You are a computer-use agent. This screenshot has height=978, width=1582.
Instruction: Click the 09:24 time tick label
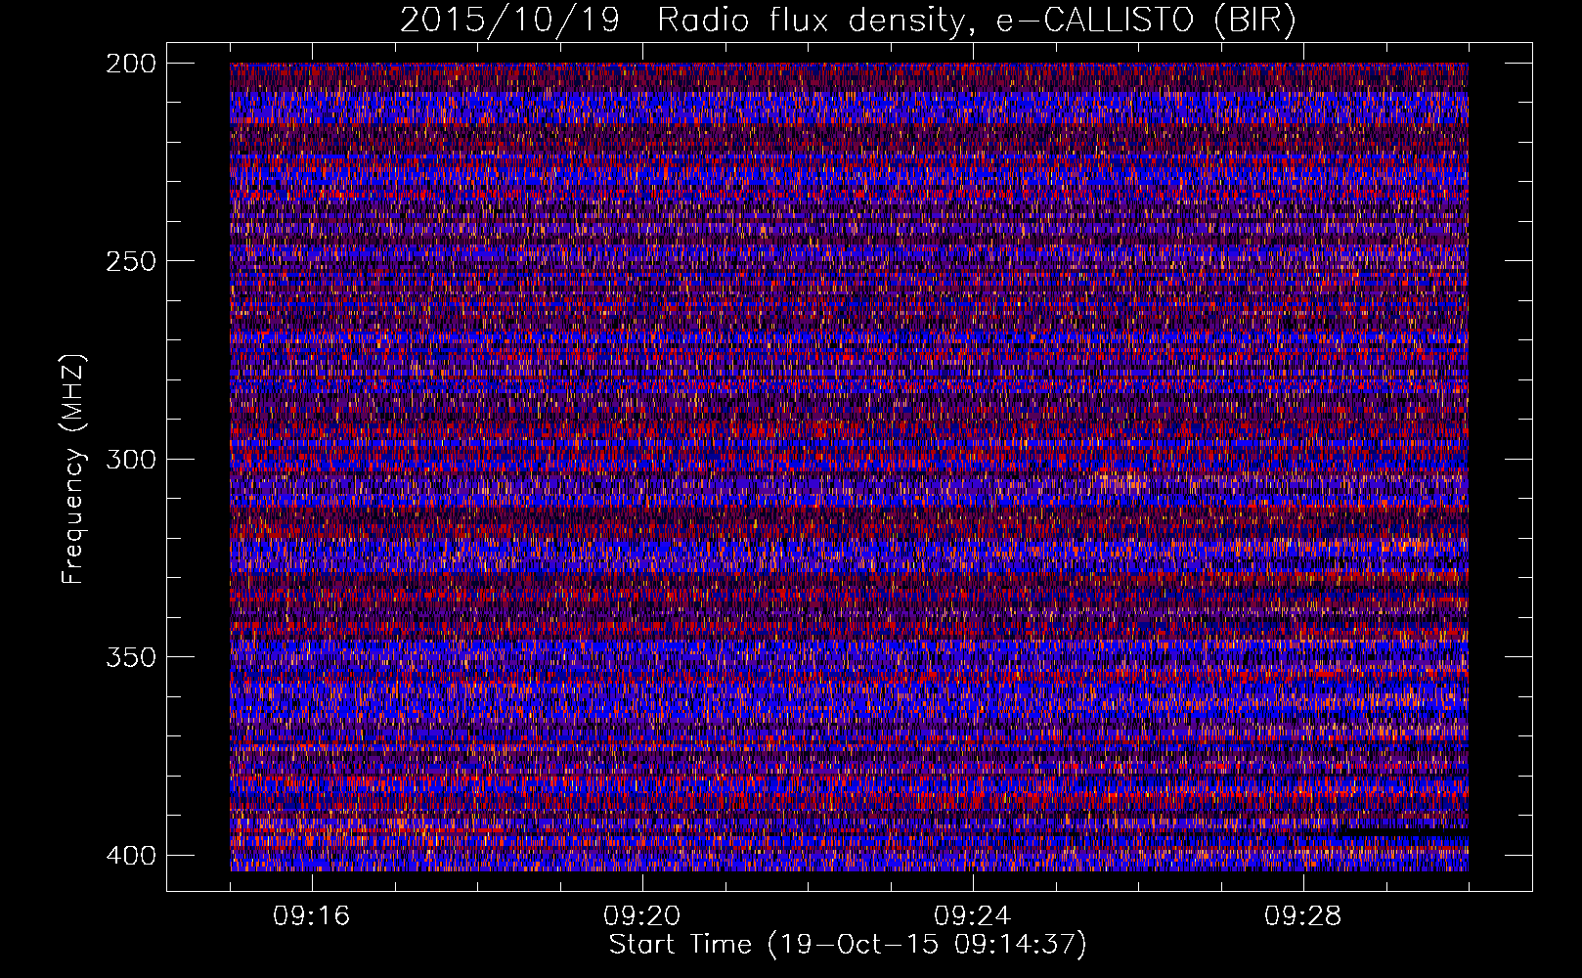click(x=972, y=915)
